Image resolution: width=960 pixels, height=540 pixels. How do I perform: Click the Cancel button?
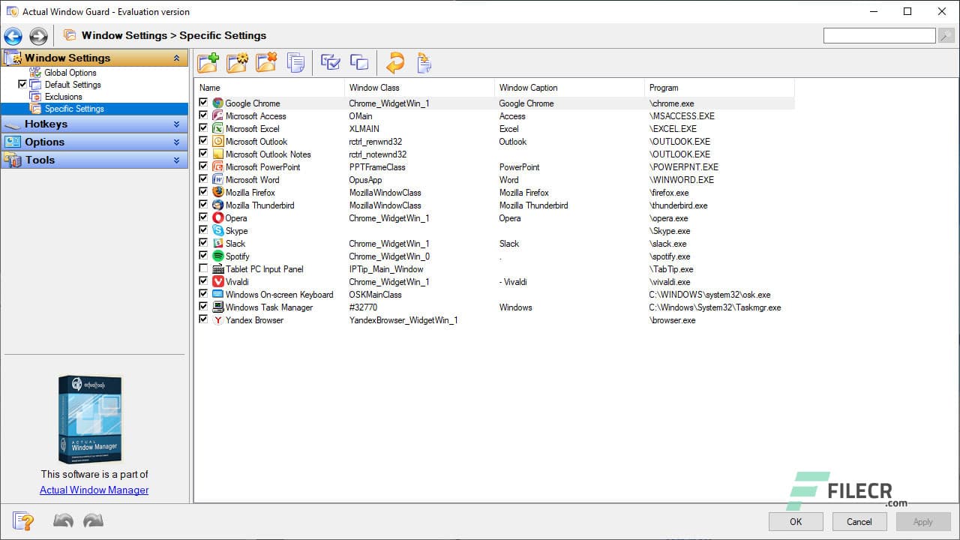[x=859, y=521]
